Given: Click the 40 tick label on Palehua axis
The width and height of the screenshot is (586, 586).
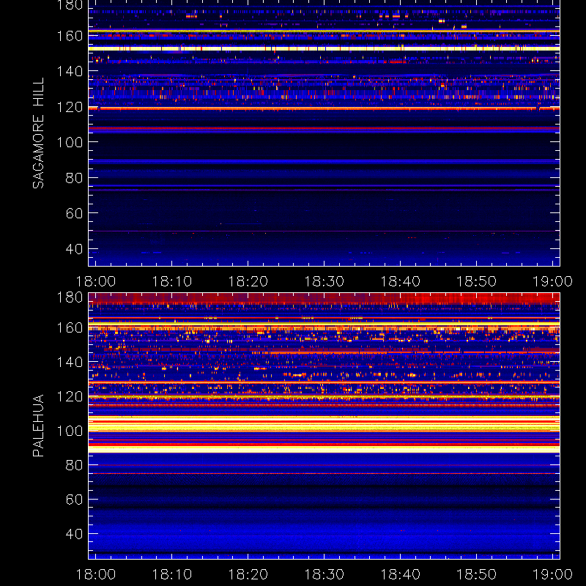Looking at the screenshot, I should pos(74,534).
